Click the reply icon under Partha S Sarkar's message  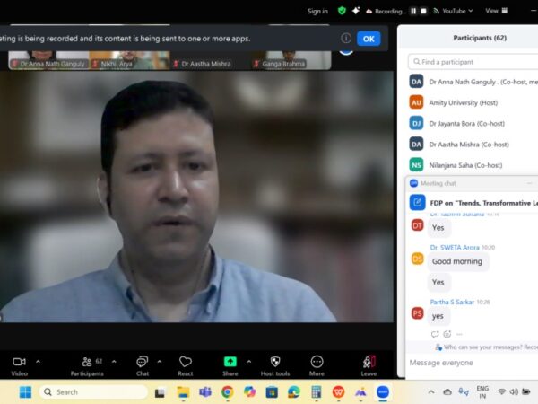tap(435, 334)
